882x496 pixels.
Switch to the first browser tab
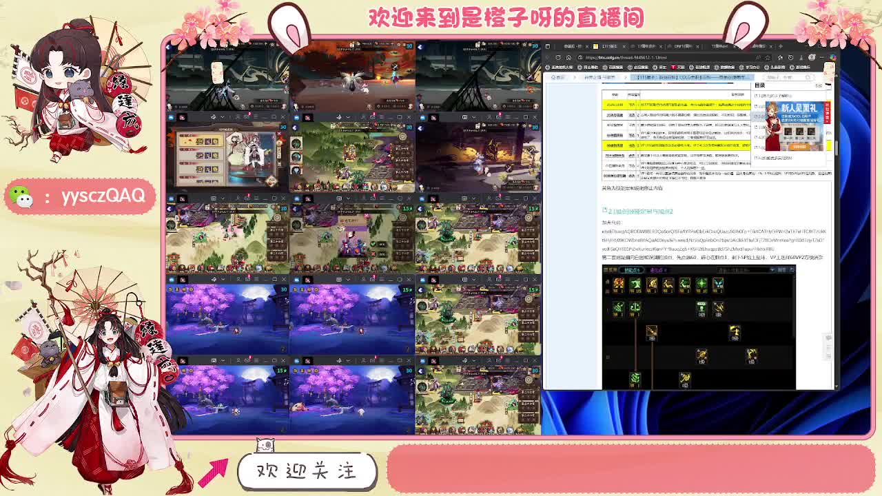(572, 46)
